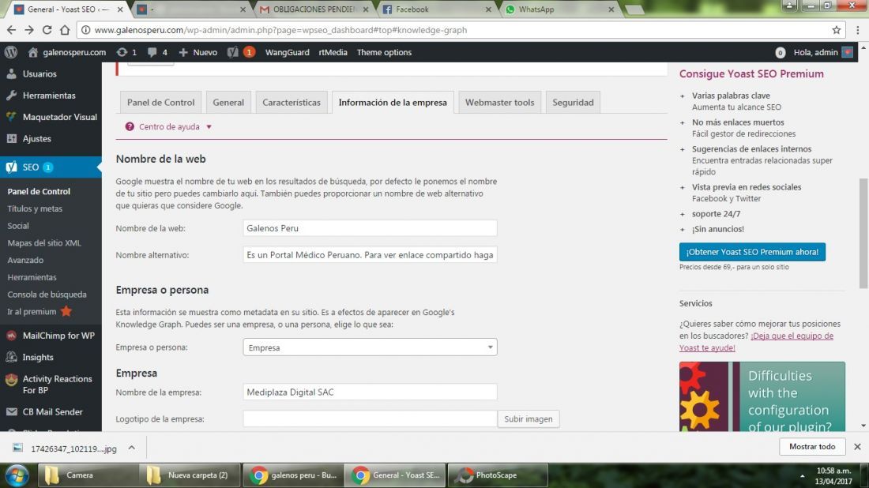Click the Difficulties with configuration banner
The image size is (869, 488).
(x=762, y=396)
